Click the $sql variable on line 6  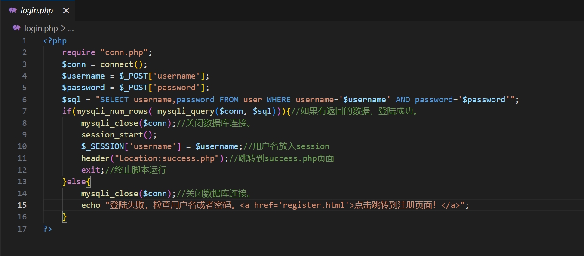click(x=71, y=100)
